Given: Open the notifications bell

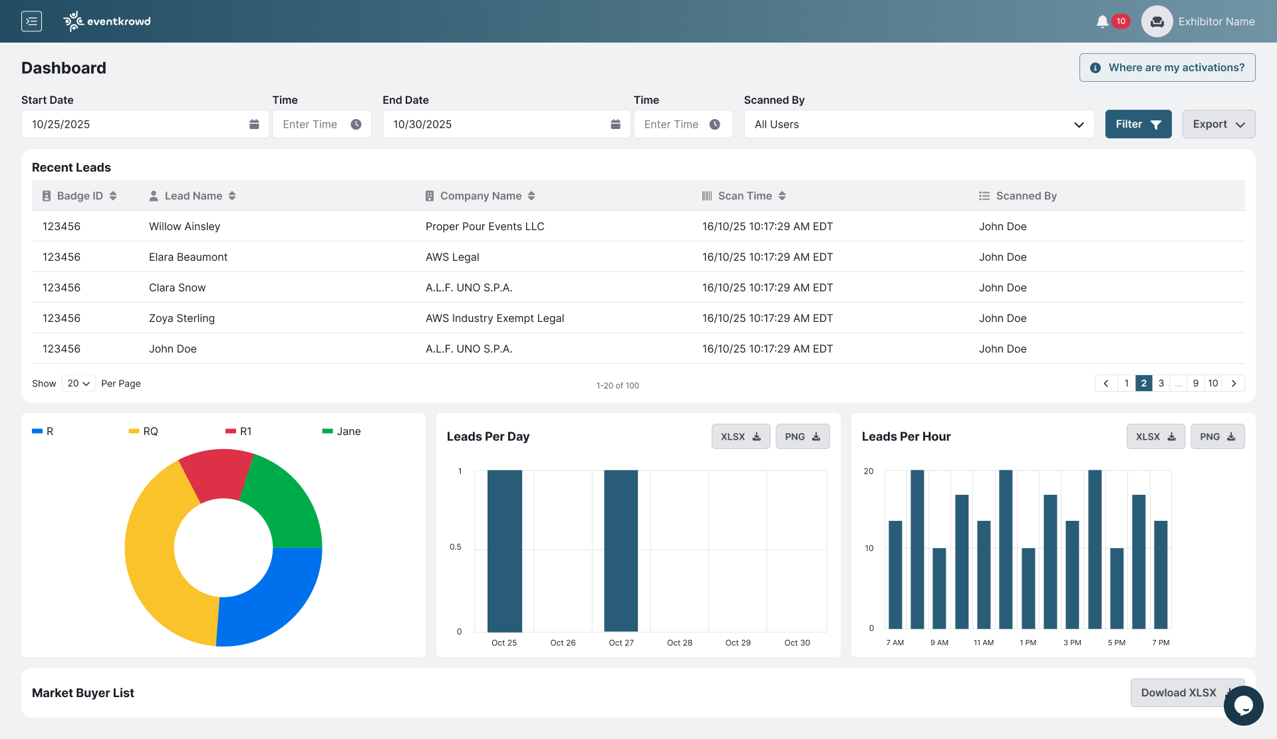Looking at the screenshot, I should [x=1102, y=21].
